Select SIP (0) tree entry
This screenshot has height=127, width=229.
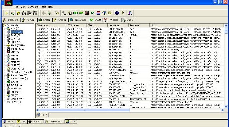(14, 95)
